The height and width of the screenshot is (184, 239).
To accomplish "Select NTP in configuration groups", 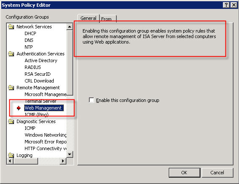I will coord(29,47).
